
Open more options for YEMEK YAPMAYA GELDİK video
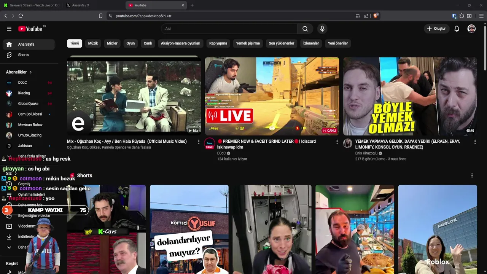475,142
